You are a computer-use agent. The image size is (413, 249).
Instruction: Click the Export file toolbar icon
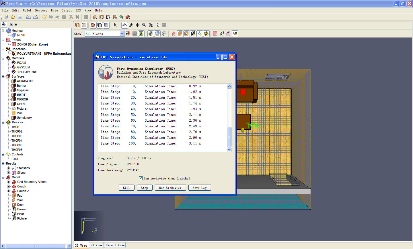click(35, 17)
